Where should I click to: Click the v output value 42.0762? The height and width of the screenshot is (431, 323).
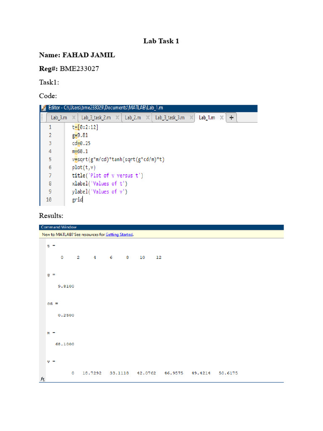point(146,373)
